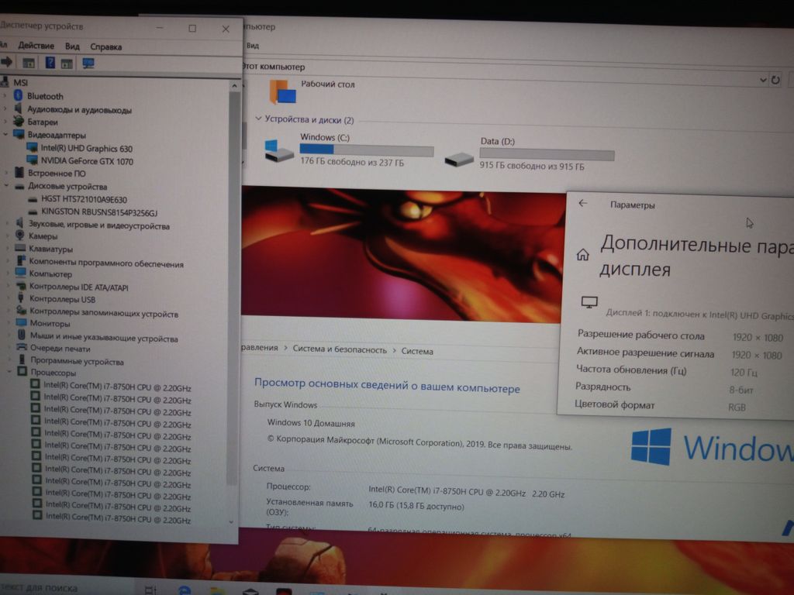Open the Действие menu in Device Manager

[x=36, y=45]
